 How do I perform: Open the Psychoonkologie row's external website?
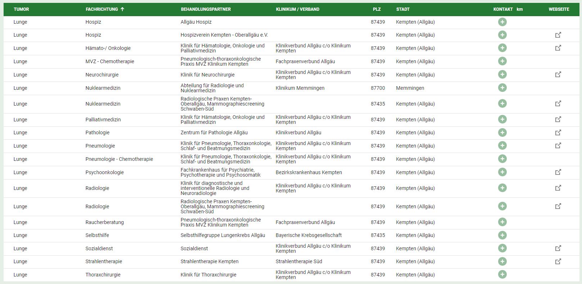pyautogui.click(x=558, y=172)
